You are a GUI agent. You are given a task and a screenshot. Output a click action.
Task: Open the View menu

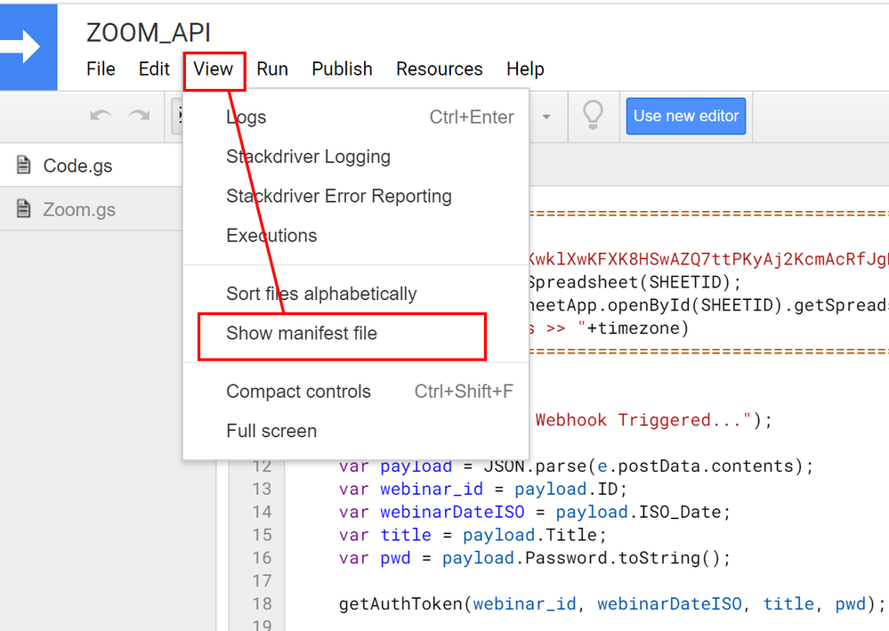(214, 69)
